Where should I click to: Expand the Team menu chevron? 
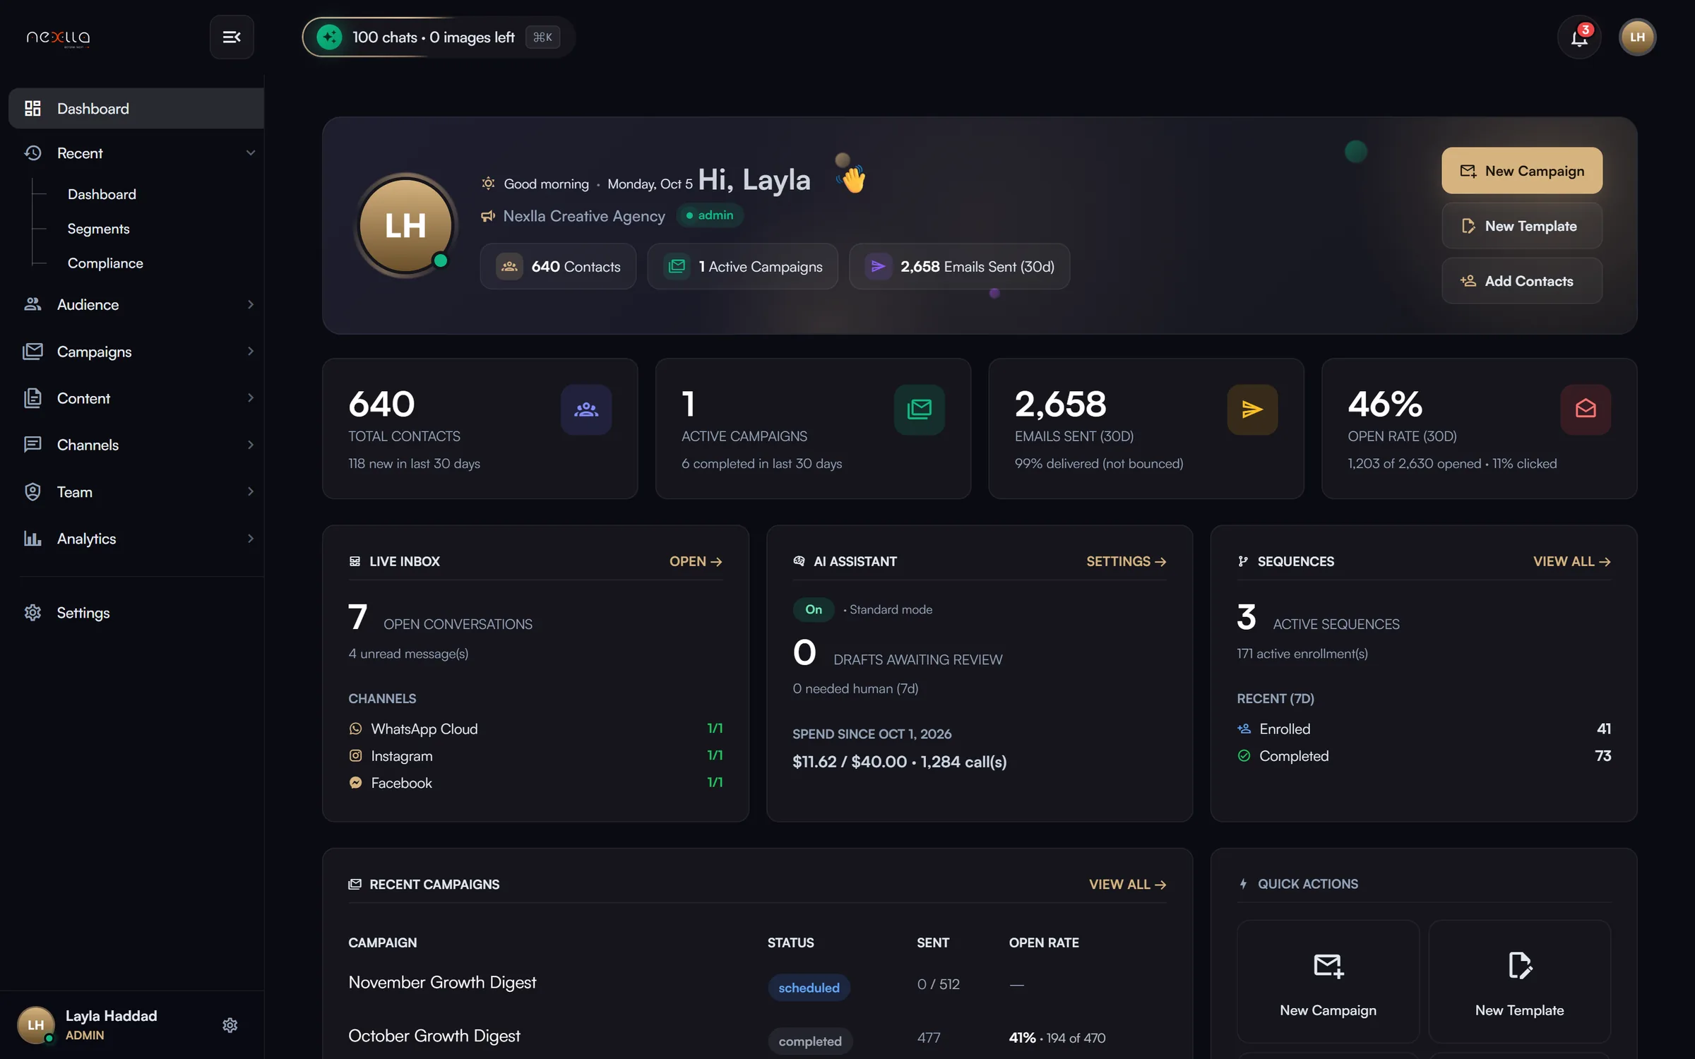tap(250, 491)
